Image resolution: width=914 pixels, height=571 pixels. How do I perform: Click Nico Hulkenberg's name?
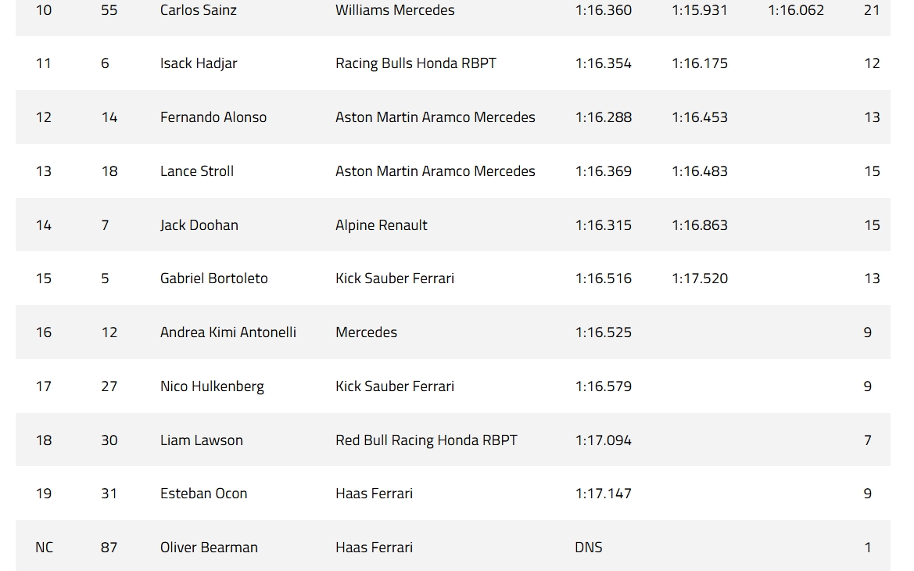(212, 386)
